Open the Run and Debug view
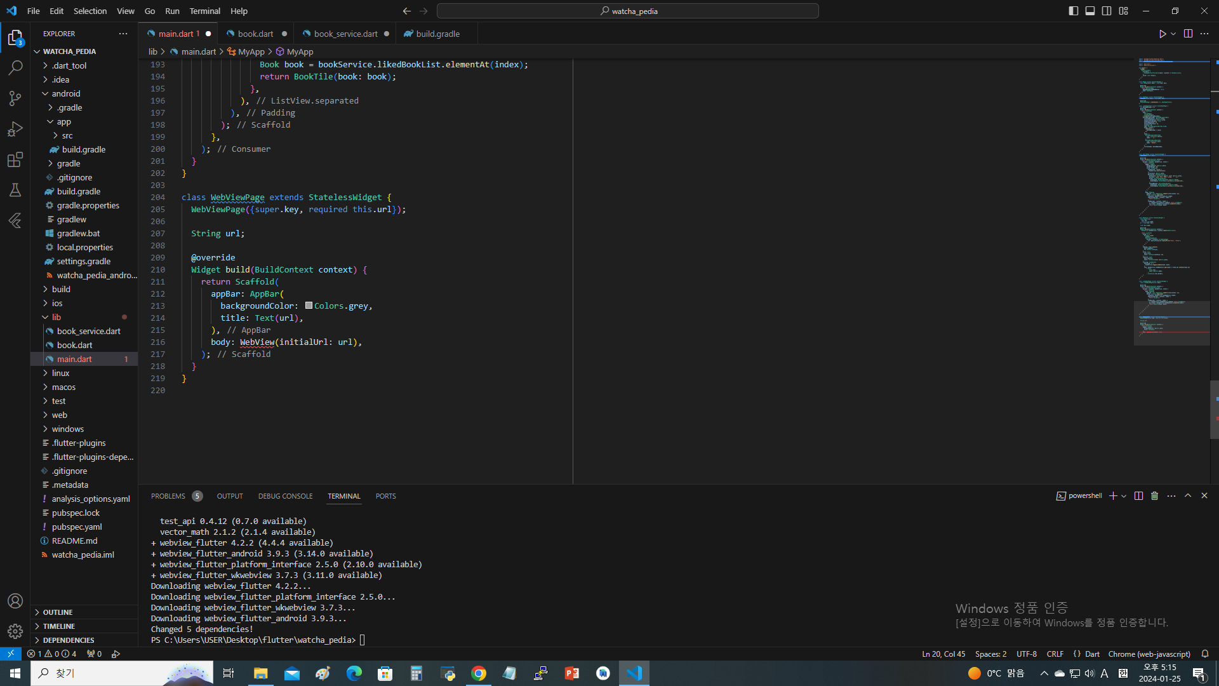The image size is (1219, 686). click(x=15, y=128)
